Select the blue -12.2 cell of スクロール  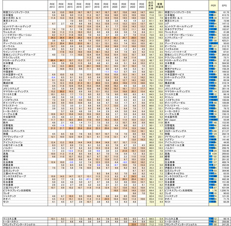pyautogui.click(x=70, y=151)
